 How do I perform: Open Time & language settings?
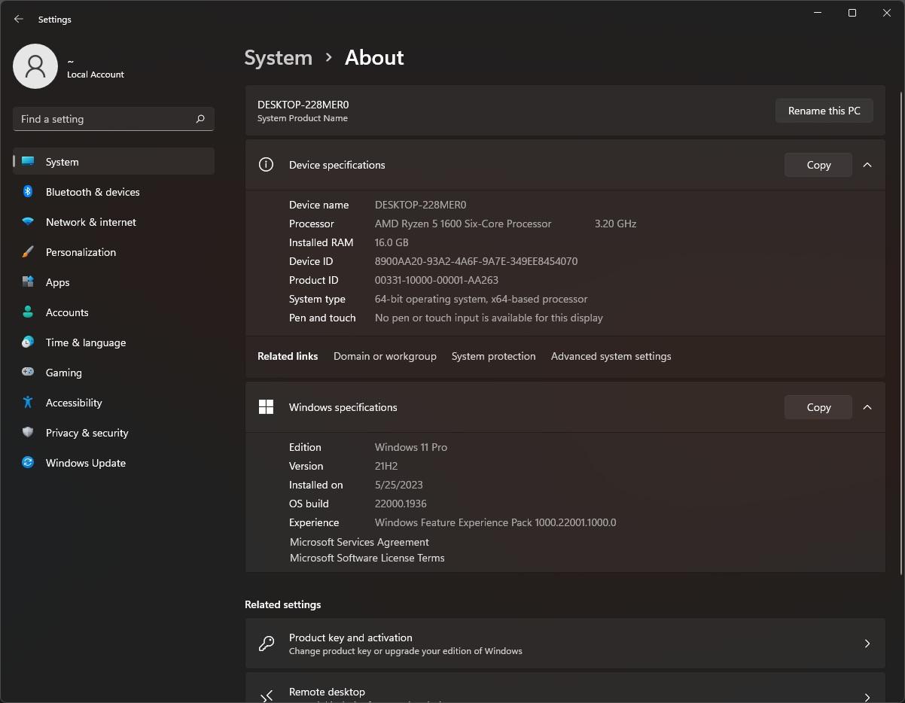(x=114, y=342)
